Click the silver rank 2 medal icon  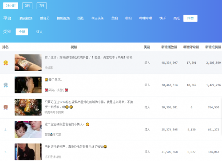tap(6, 85)
